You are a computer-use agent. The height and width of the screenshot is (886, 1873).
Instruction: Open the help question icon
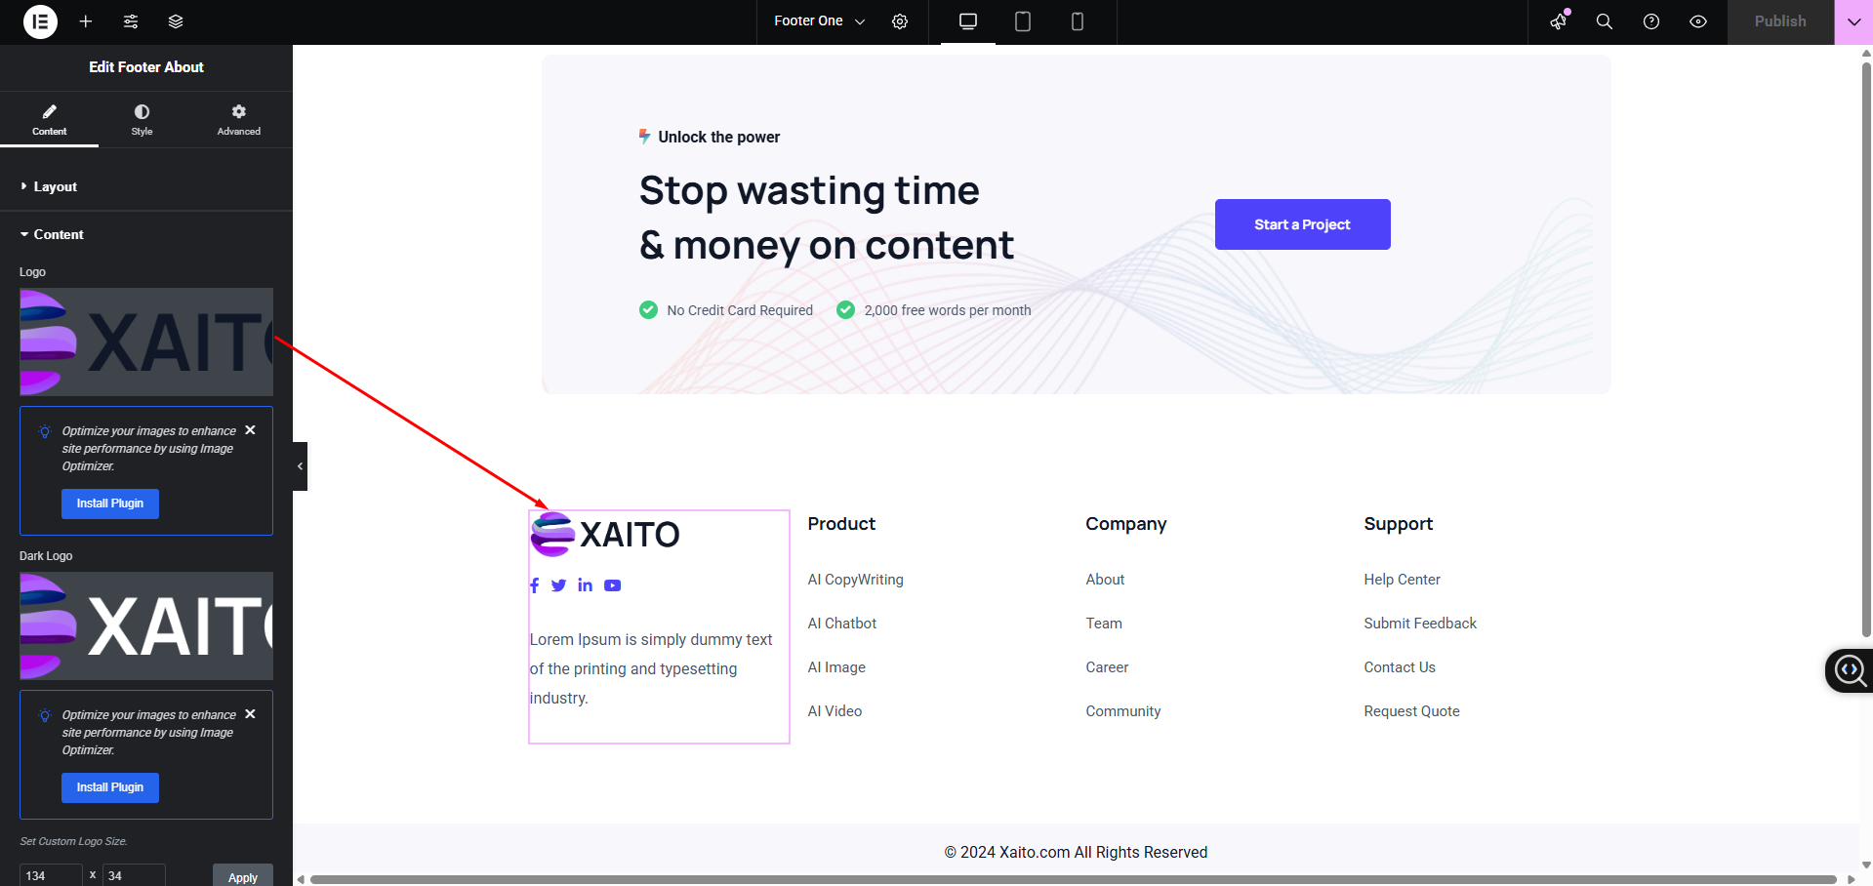tap(1650, 21)
